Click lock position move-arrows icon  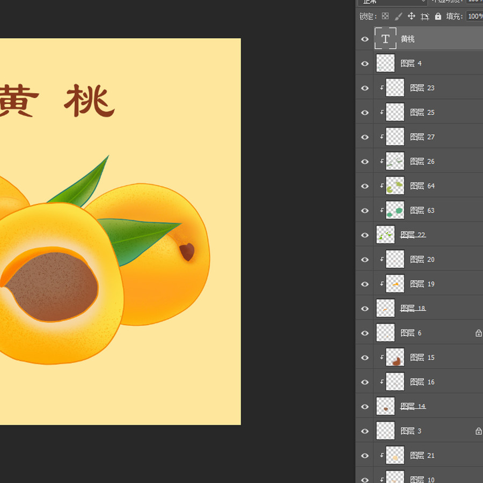[x=411, y=16]
